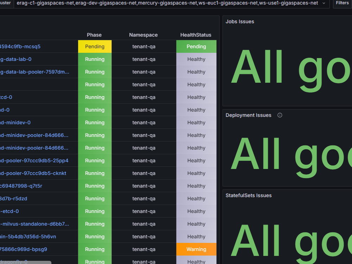This screenshot has width=352, height=264.
Task: Open pod link d-pooler-97ccc9db5-cknkt
Action: tap(33, 173)
